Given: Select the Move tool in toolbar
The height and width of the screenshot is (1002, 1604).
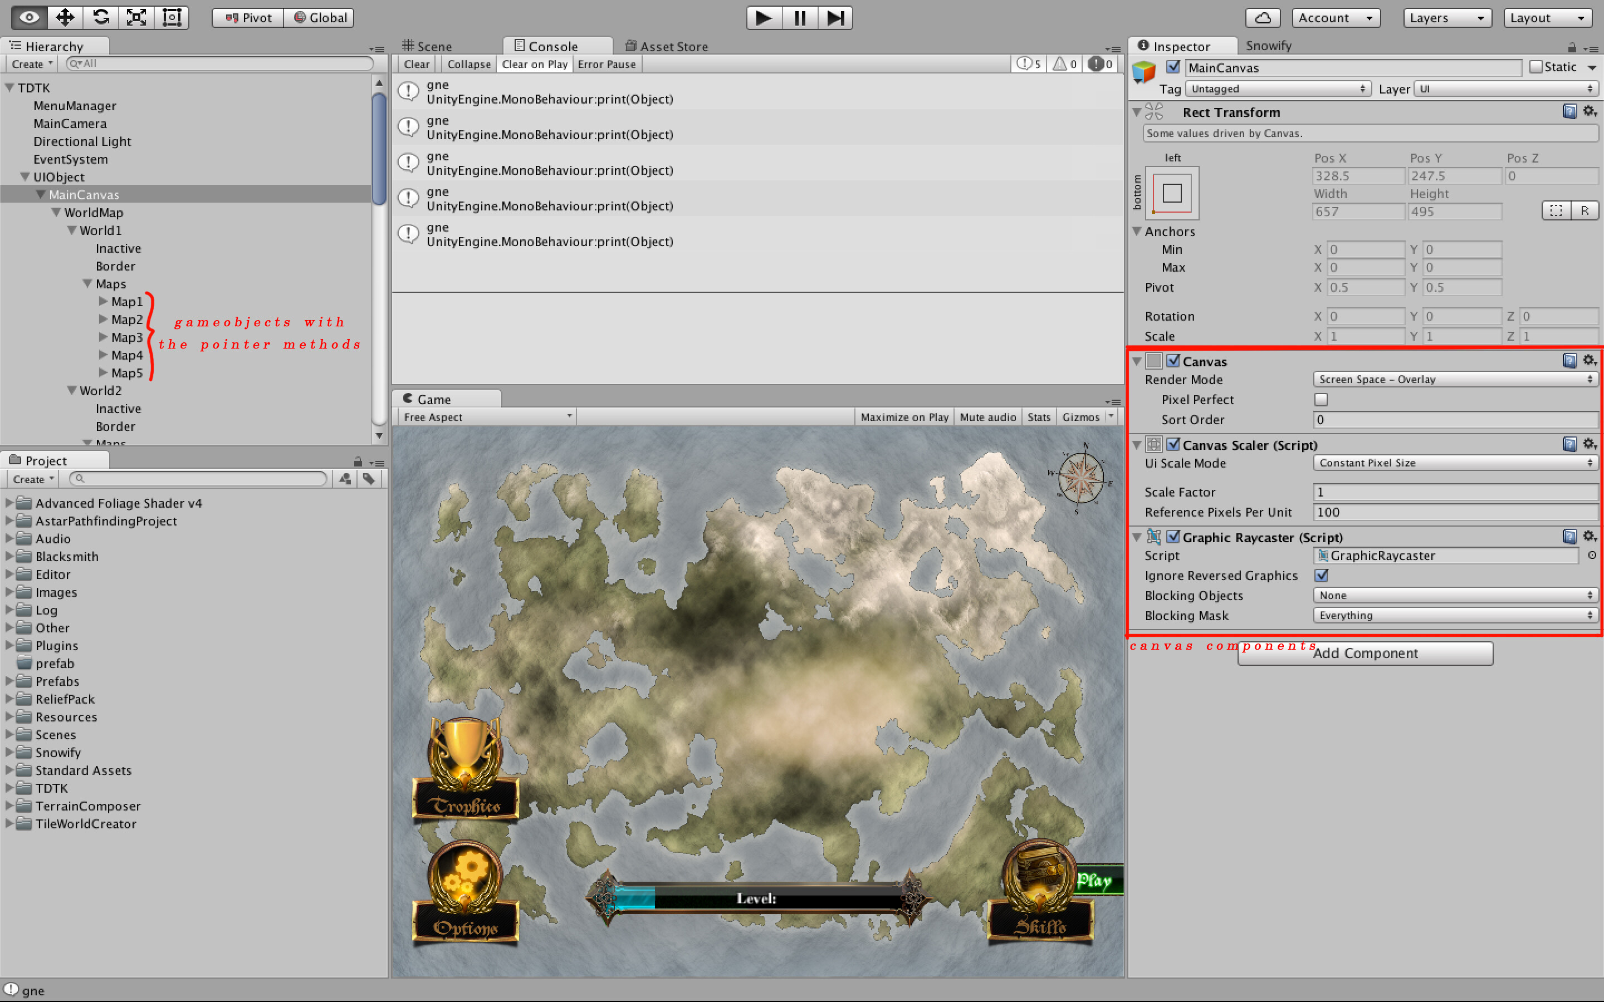Looking at the screenshot, I should coord(65,17).
